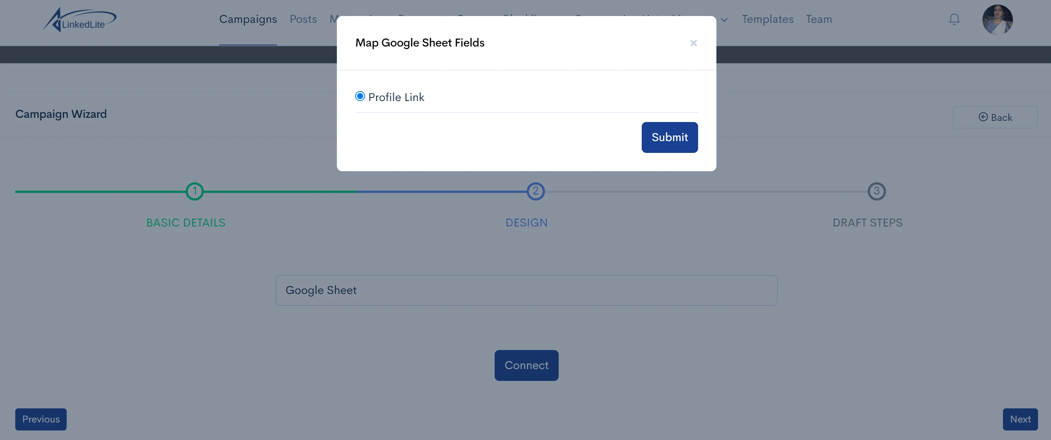This screenshot has width=1051, height=440.
Task: Click the Connect button
Action: [526, 365]
